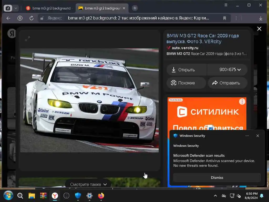This screenshot has height=202, width=269.
Task: Expand the image to fullscreen
Action: pyautogui.click(x=27, y=39)
